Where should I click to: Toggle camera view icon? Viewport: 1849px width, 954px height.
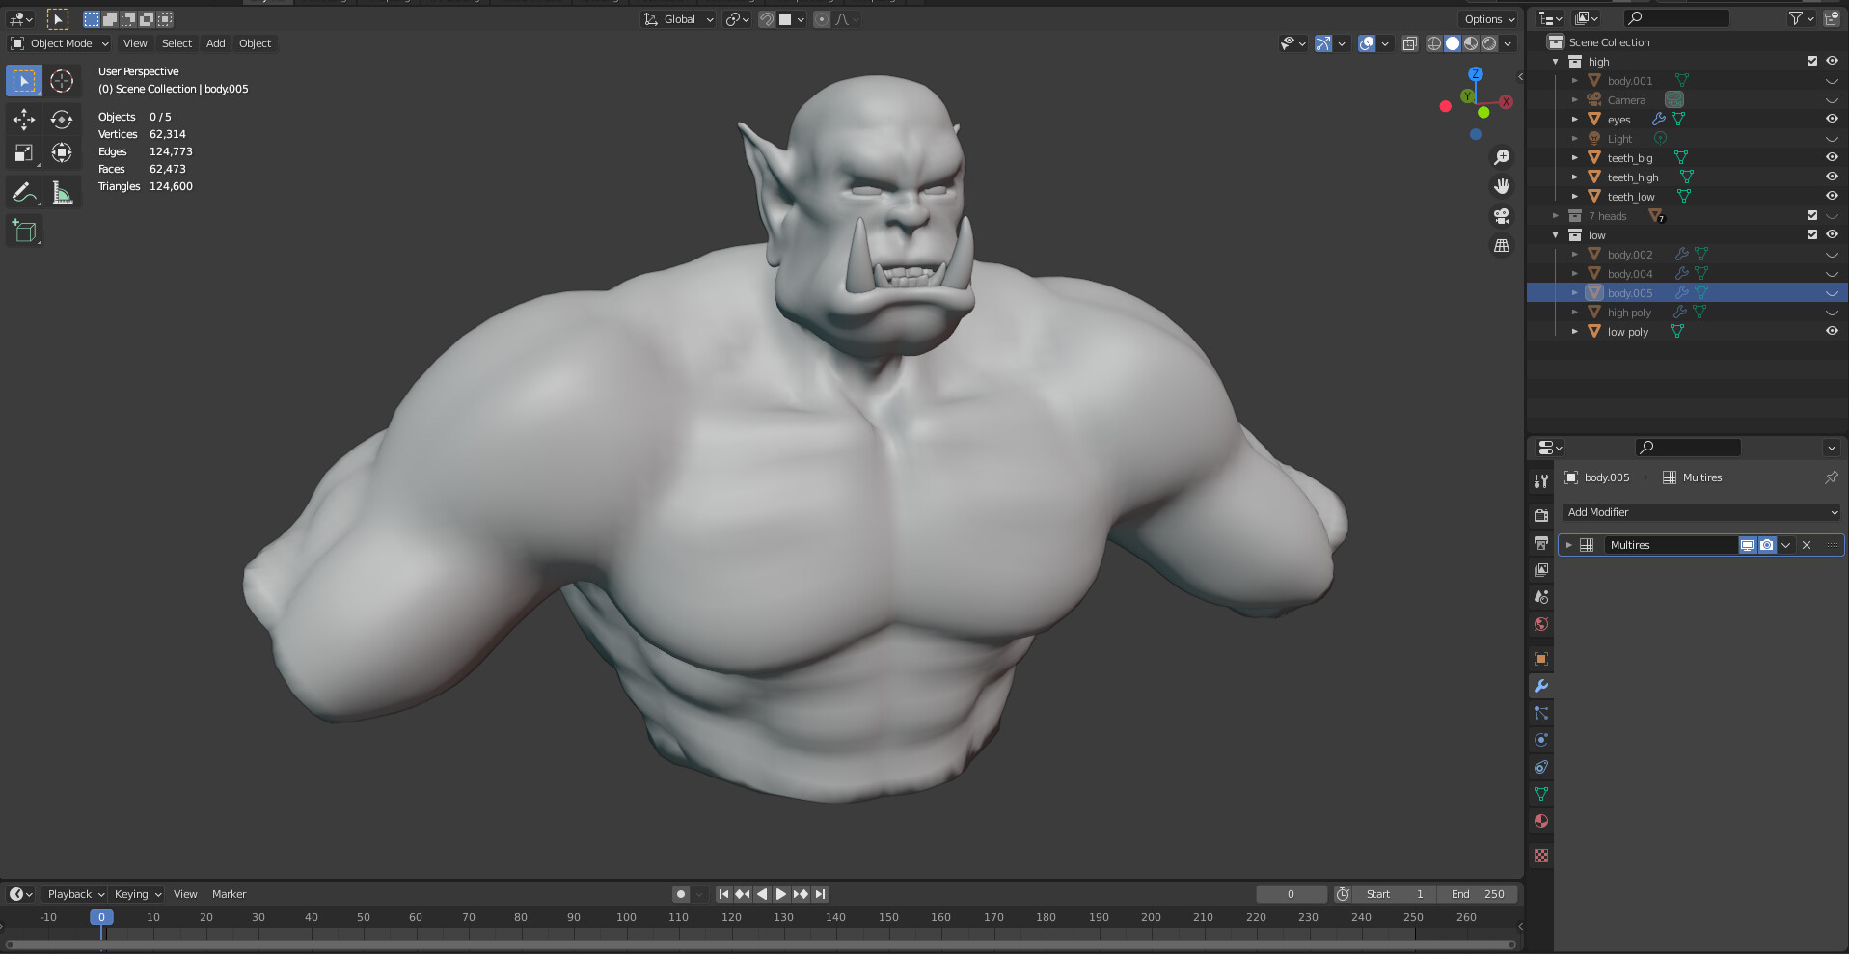point(1502,216)
